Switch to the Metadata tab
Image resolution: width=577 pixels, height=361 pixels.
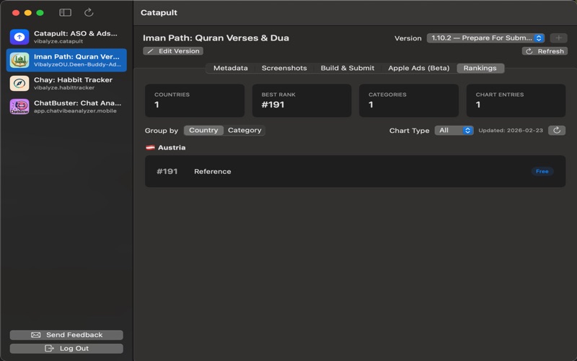(231, 68)
